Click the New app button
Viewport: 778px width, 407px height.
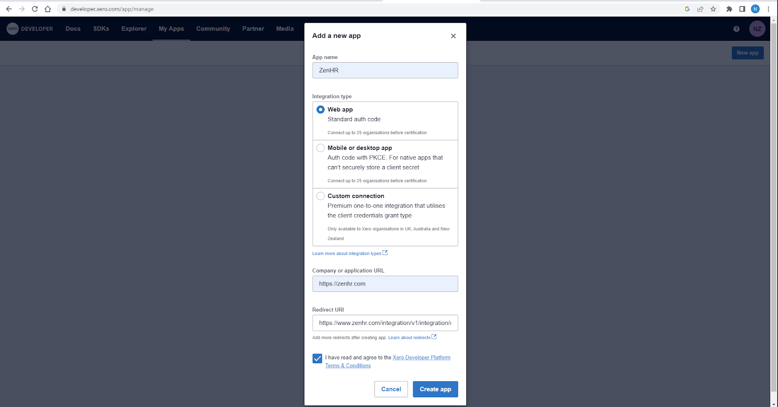[747, 53]
